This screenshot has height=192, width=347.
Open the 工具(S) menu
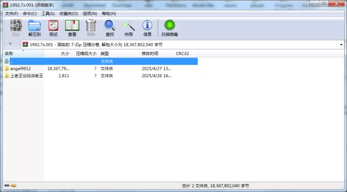48,13
